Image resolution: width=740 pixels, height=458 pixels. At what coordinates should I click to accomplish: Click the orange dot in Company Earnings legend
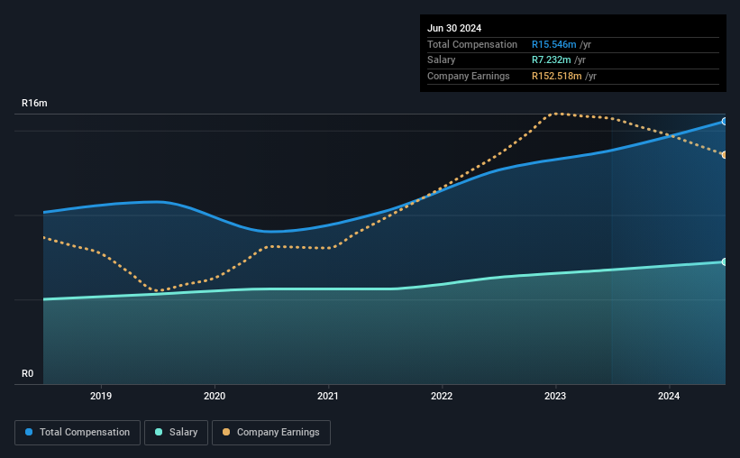click(226, 432)
